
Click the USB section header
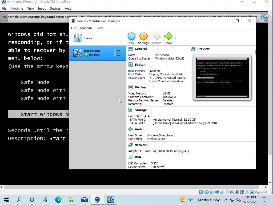click(x=138, y=157)
